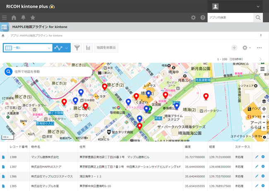
Task: Open record 1388 details icon
Action: point(3,157)
